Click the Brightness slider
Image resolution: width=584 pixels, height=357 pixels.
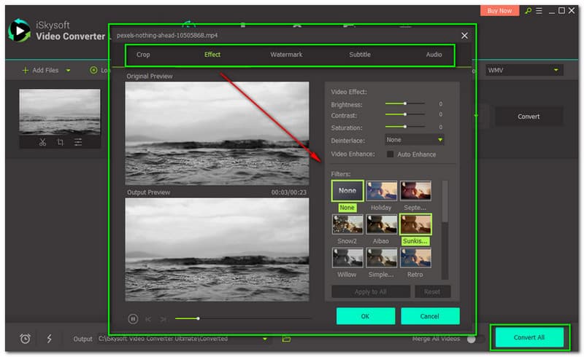405,104
